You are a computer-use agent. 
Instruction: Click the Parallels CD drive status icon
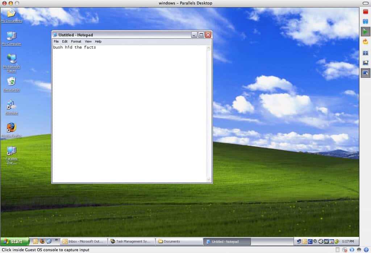pos(345,250)
